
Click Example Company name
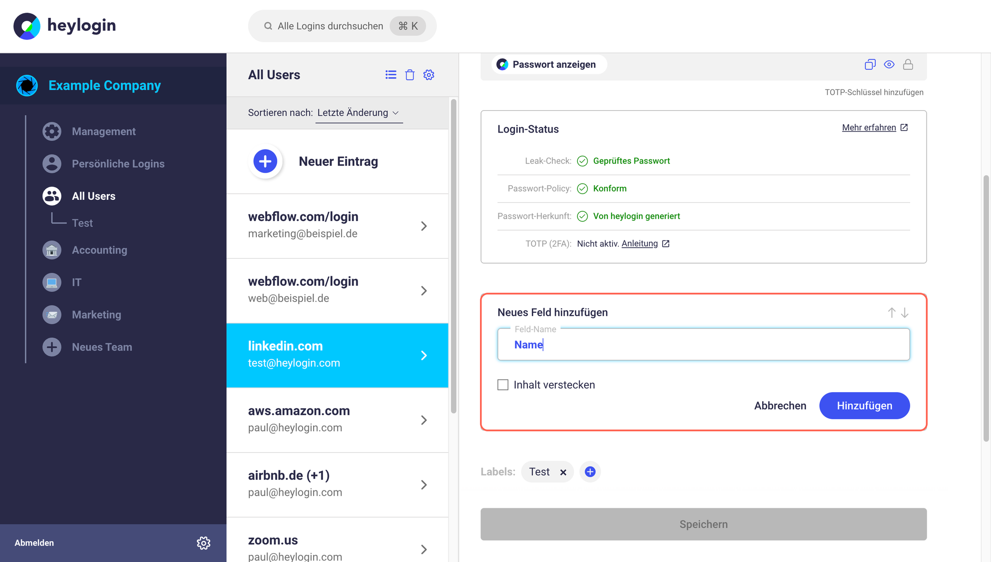tap(105, 86)
